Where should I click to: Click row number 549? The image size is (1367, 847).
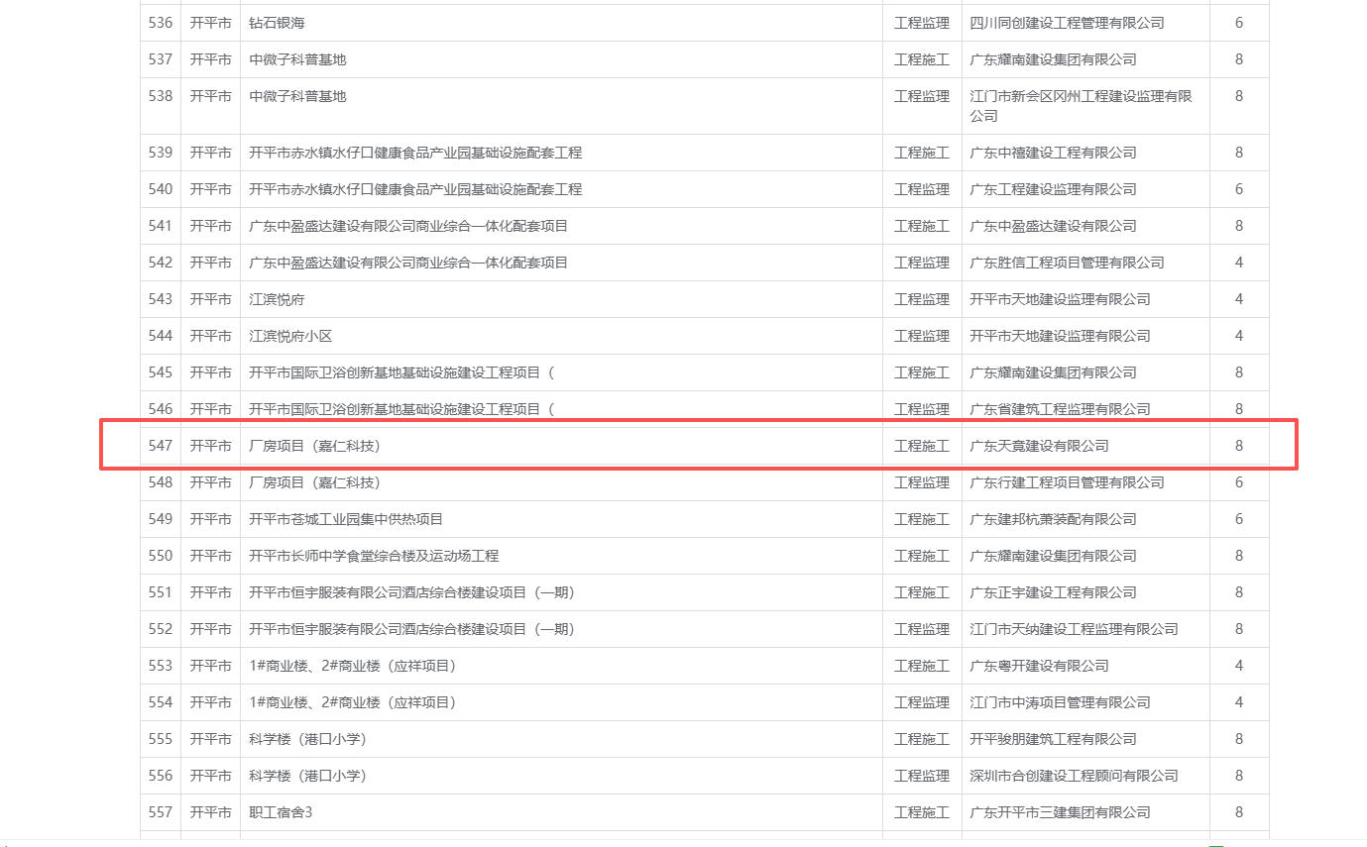click(x=161, y=519)
